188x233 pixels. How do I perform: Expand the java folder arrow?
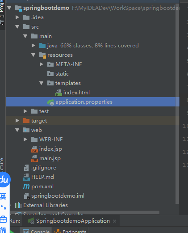tap(33, 46)
